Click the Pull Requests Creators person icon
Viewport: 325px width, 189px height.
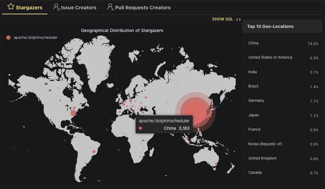[111, 7]
